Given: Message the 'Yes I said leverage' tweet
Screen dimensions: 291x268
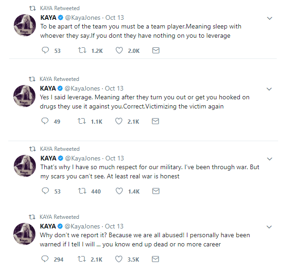Looking at the screenshot, I should pos(156,121).
